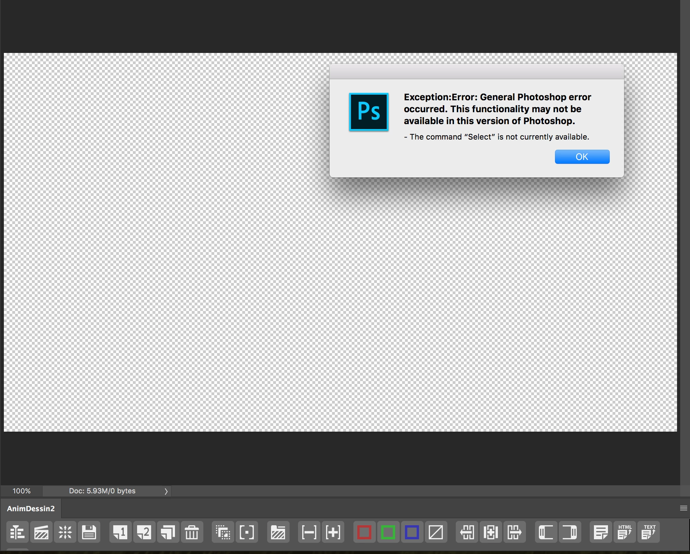Image resolution: width=690 pixels, height=554 pixels.
Task: Click the duplicate pages icon
Action: [168, 532]
